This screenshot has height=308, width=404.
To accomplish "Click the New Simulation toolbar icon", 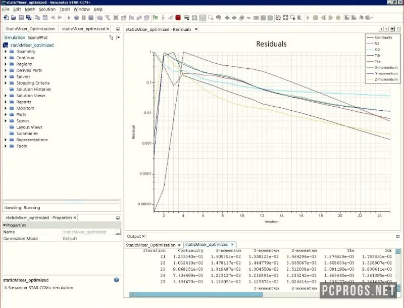I will pos(6,18).
